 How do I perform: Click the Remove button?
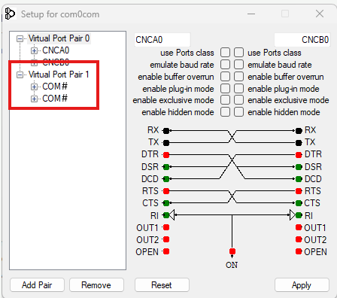(96, 285)
